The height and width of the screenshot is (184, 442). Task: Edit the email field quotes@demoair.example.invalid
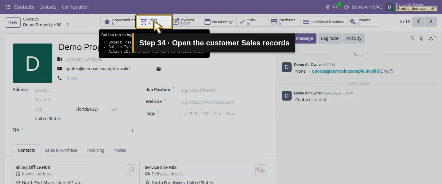[108, 69]
